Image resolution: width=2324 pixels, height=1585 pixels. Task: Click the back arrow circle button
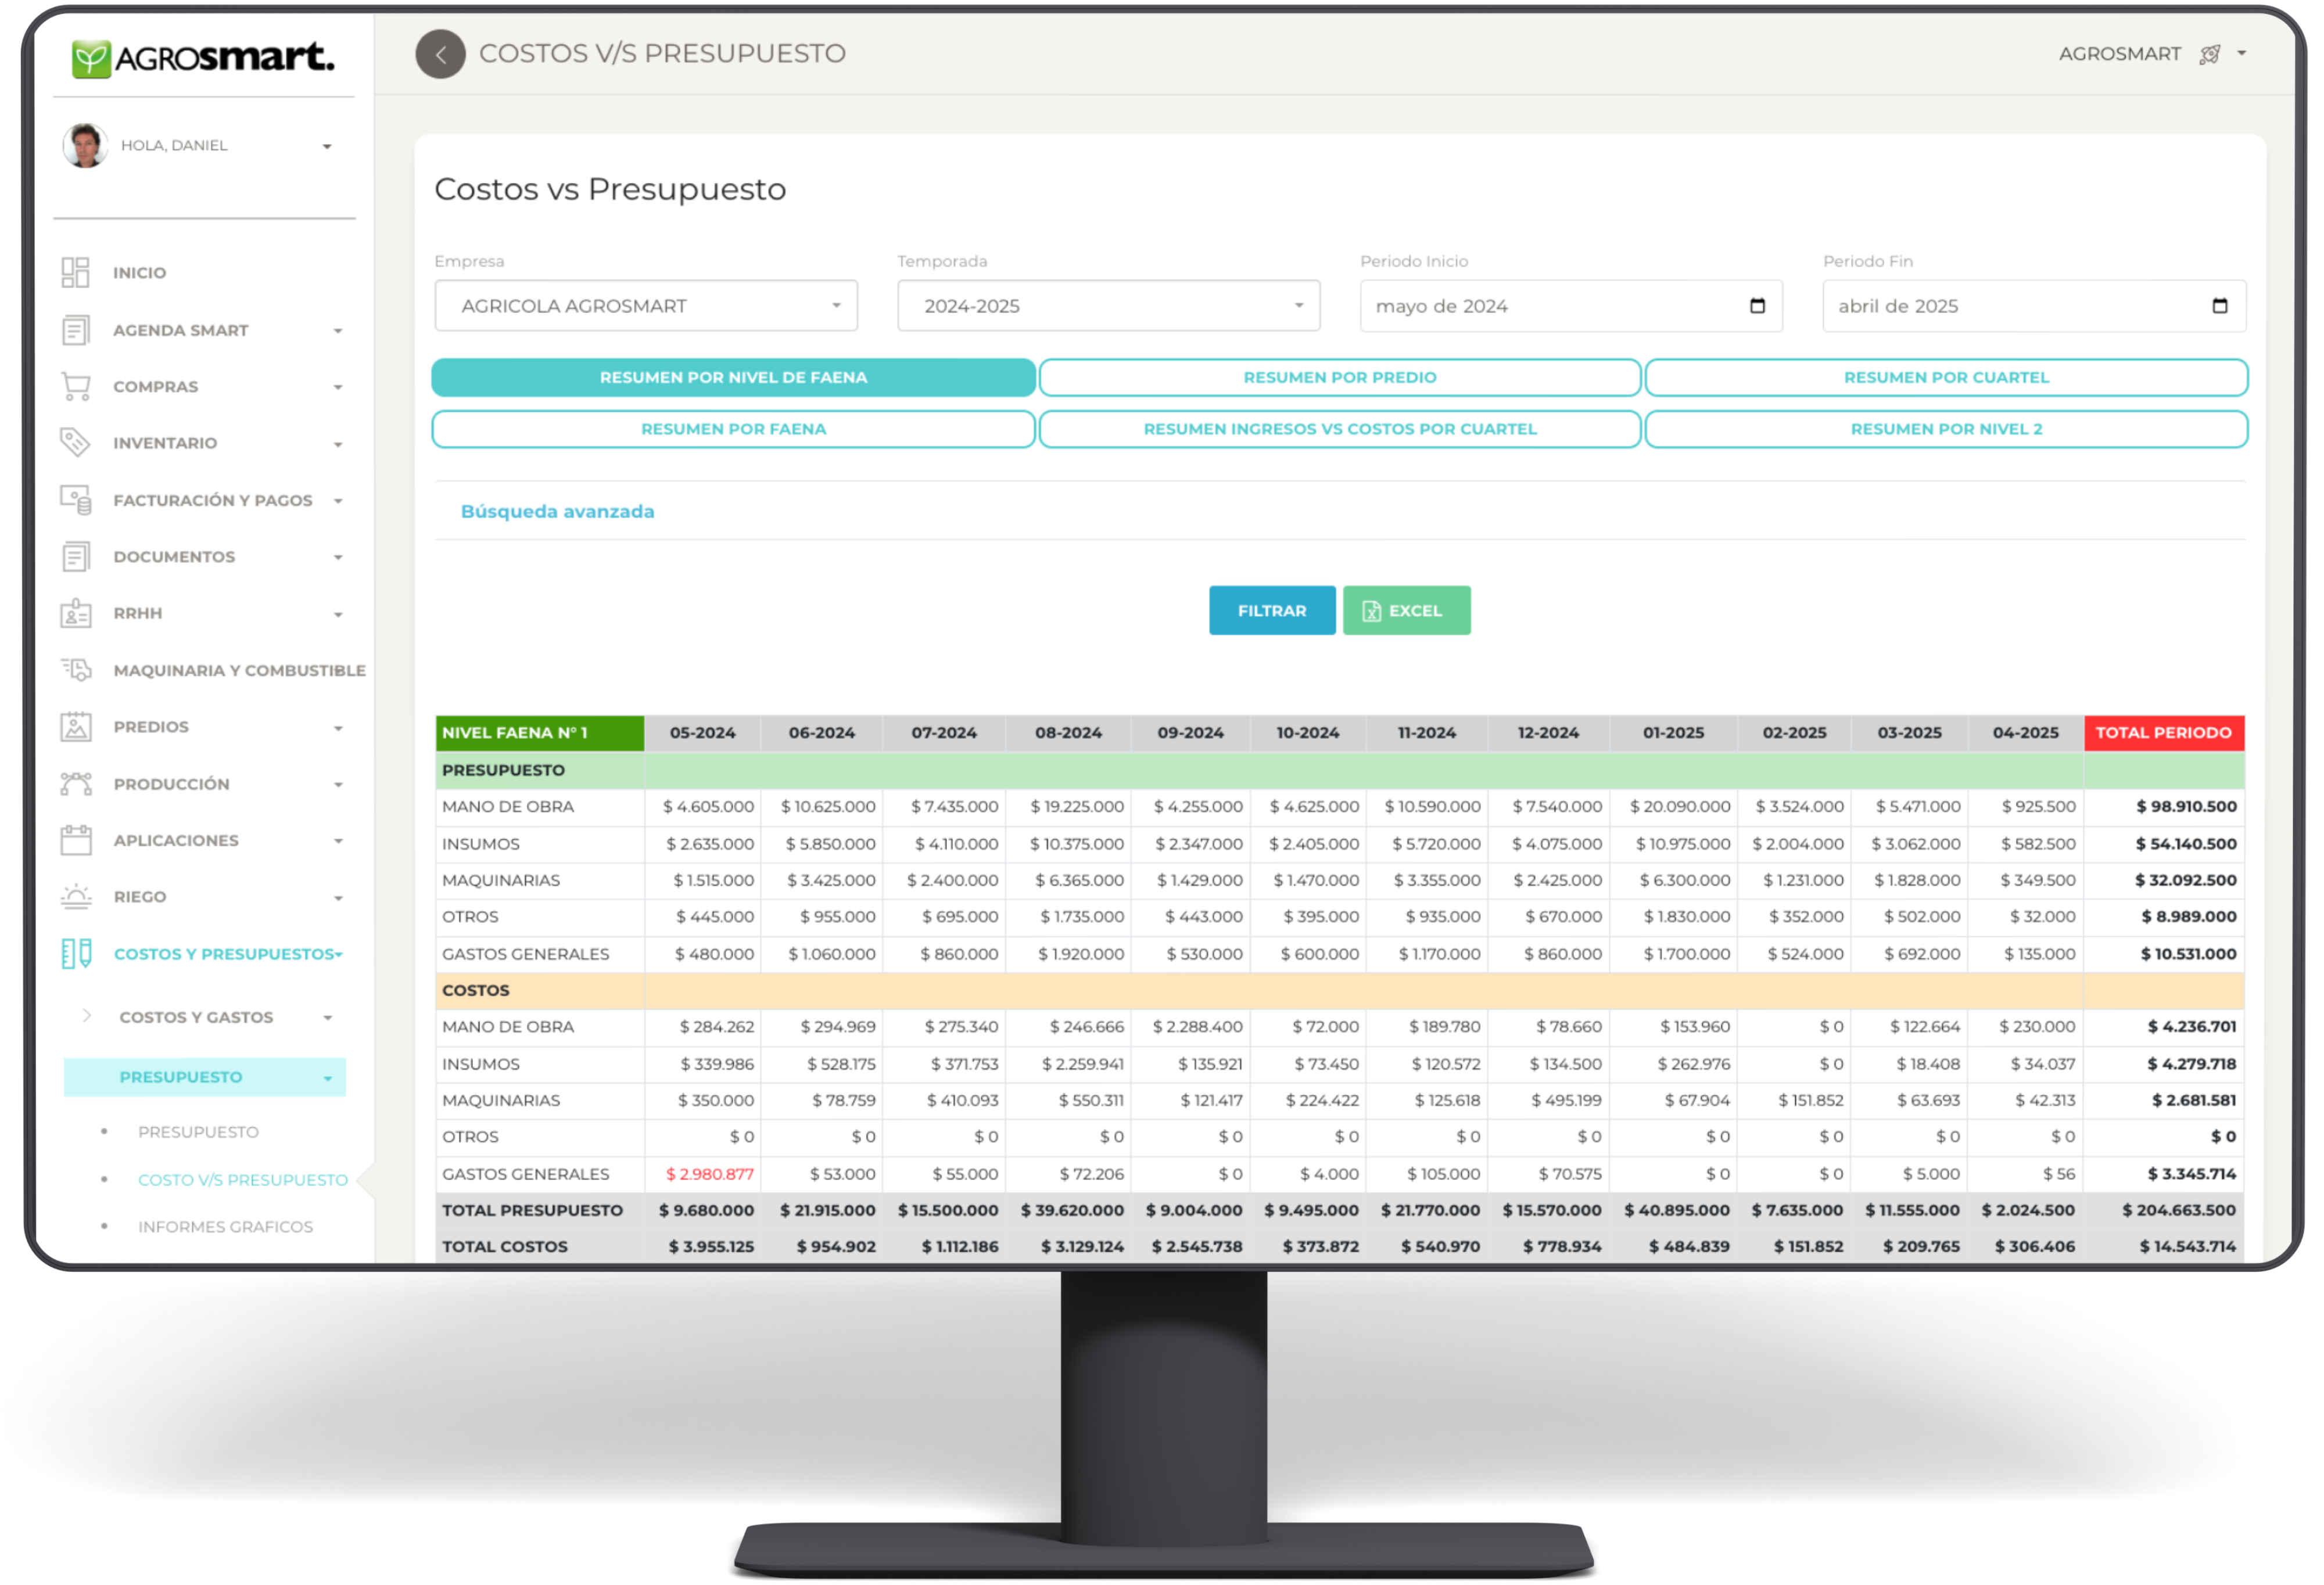coord(440,54)
